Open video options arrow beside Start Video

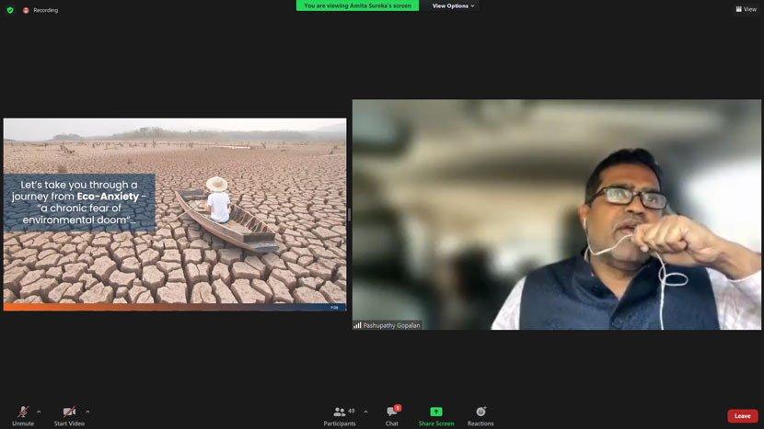coord(87,412)
